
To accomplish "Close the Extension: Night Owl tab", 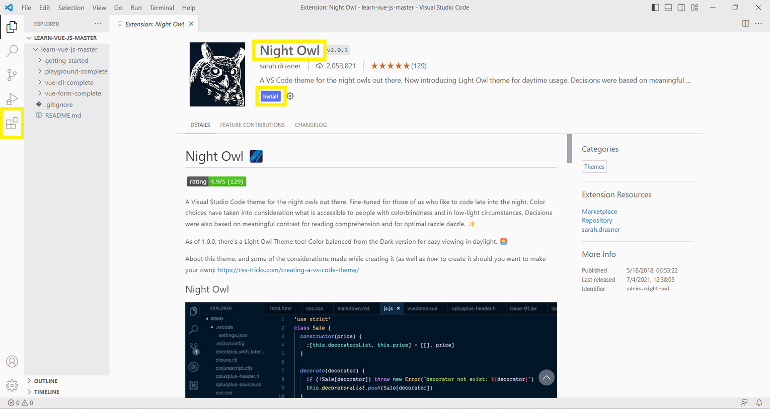I will coord(191,24).
